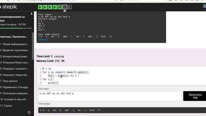The image size is (206, 116).
Task: Open the second green video step
Action: [x=45, y=7]
